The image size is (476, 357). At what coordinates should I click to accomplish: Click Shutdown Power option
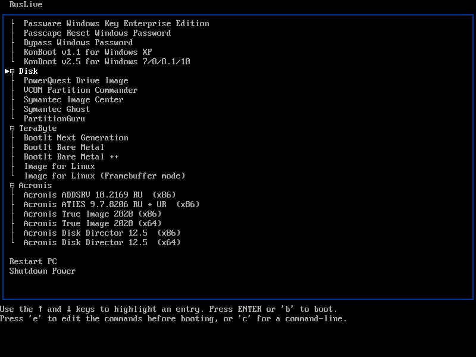pos(42,271)
